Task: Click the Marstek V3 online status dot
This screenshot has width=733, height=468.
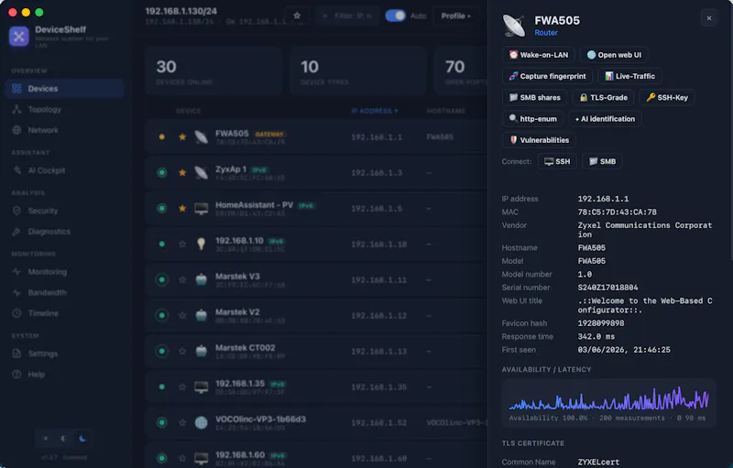Action: [162, 279]
